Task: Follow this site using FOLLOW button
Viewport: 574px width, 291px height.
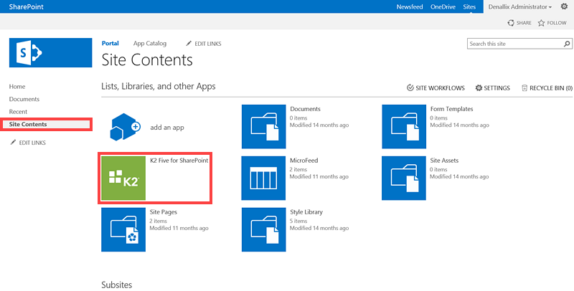Action: (552, 23)
